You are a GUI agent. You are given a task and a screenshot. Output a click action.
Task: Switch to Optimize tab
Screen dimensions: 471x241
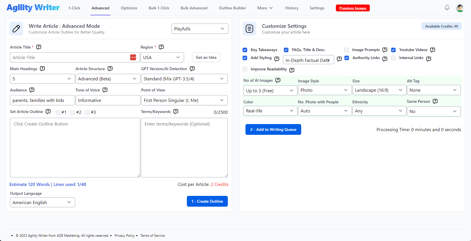click(129, 8)
